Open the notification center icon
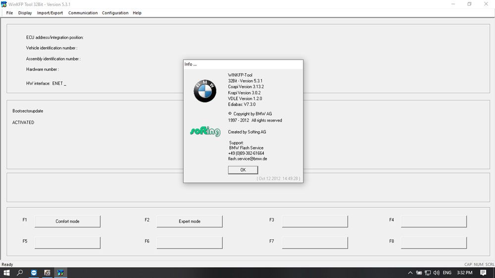This screenshot has width=495, height=278. coord(483,273)
